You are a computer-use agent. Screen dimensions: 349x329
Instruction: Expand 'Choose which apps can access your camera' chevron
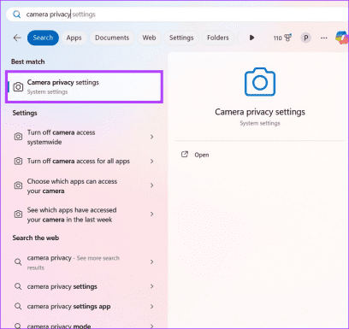[x=152, y=185]
